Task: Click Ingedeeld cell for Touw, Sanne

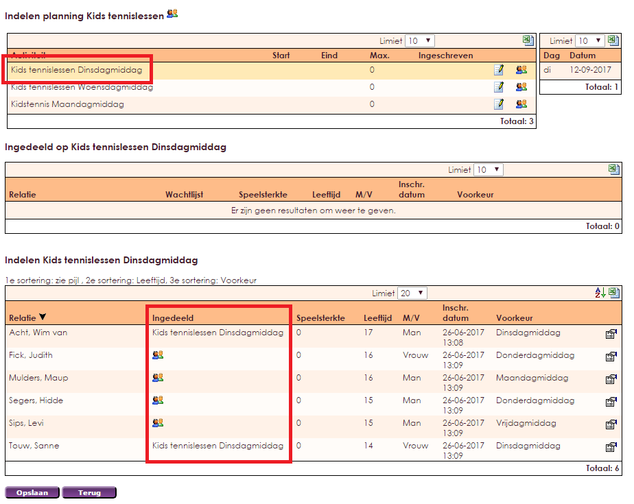Action: pos(218,446)
